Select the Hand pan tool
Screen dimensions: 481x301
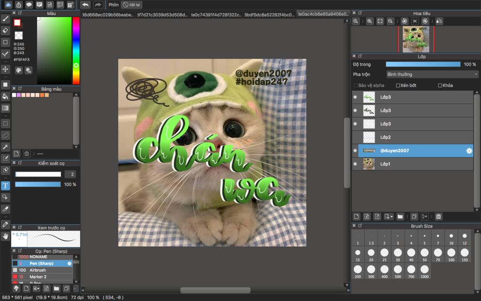5,236
